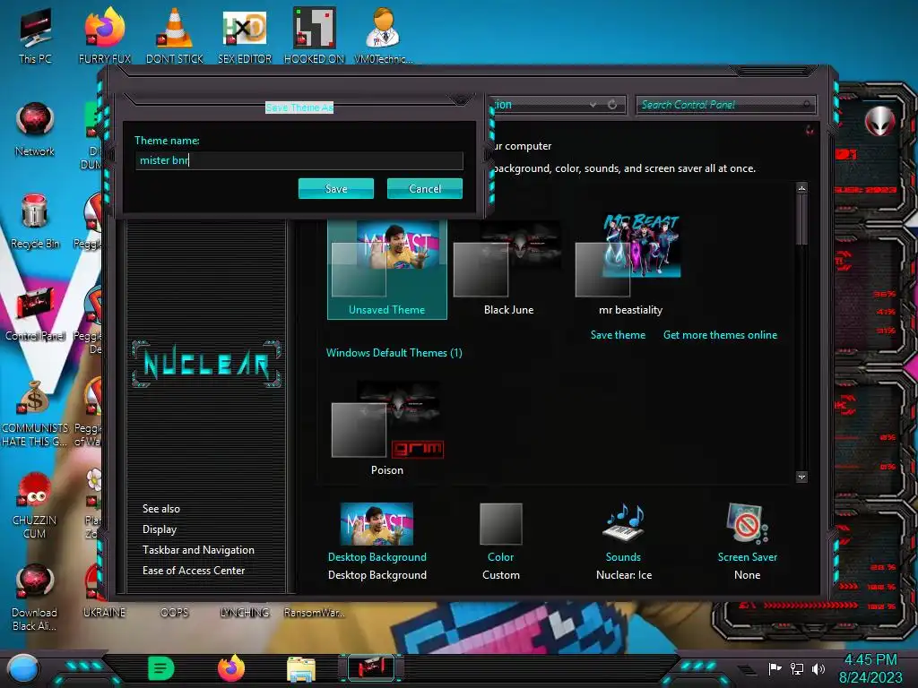Click the theme list scroll up arrow

801,188
